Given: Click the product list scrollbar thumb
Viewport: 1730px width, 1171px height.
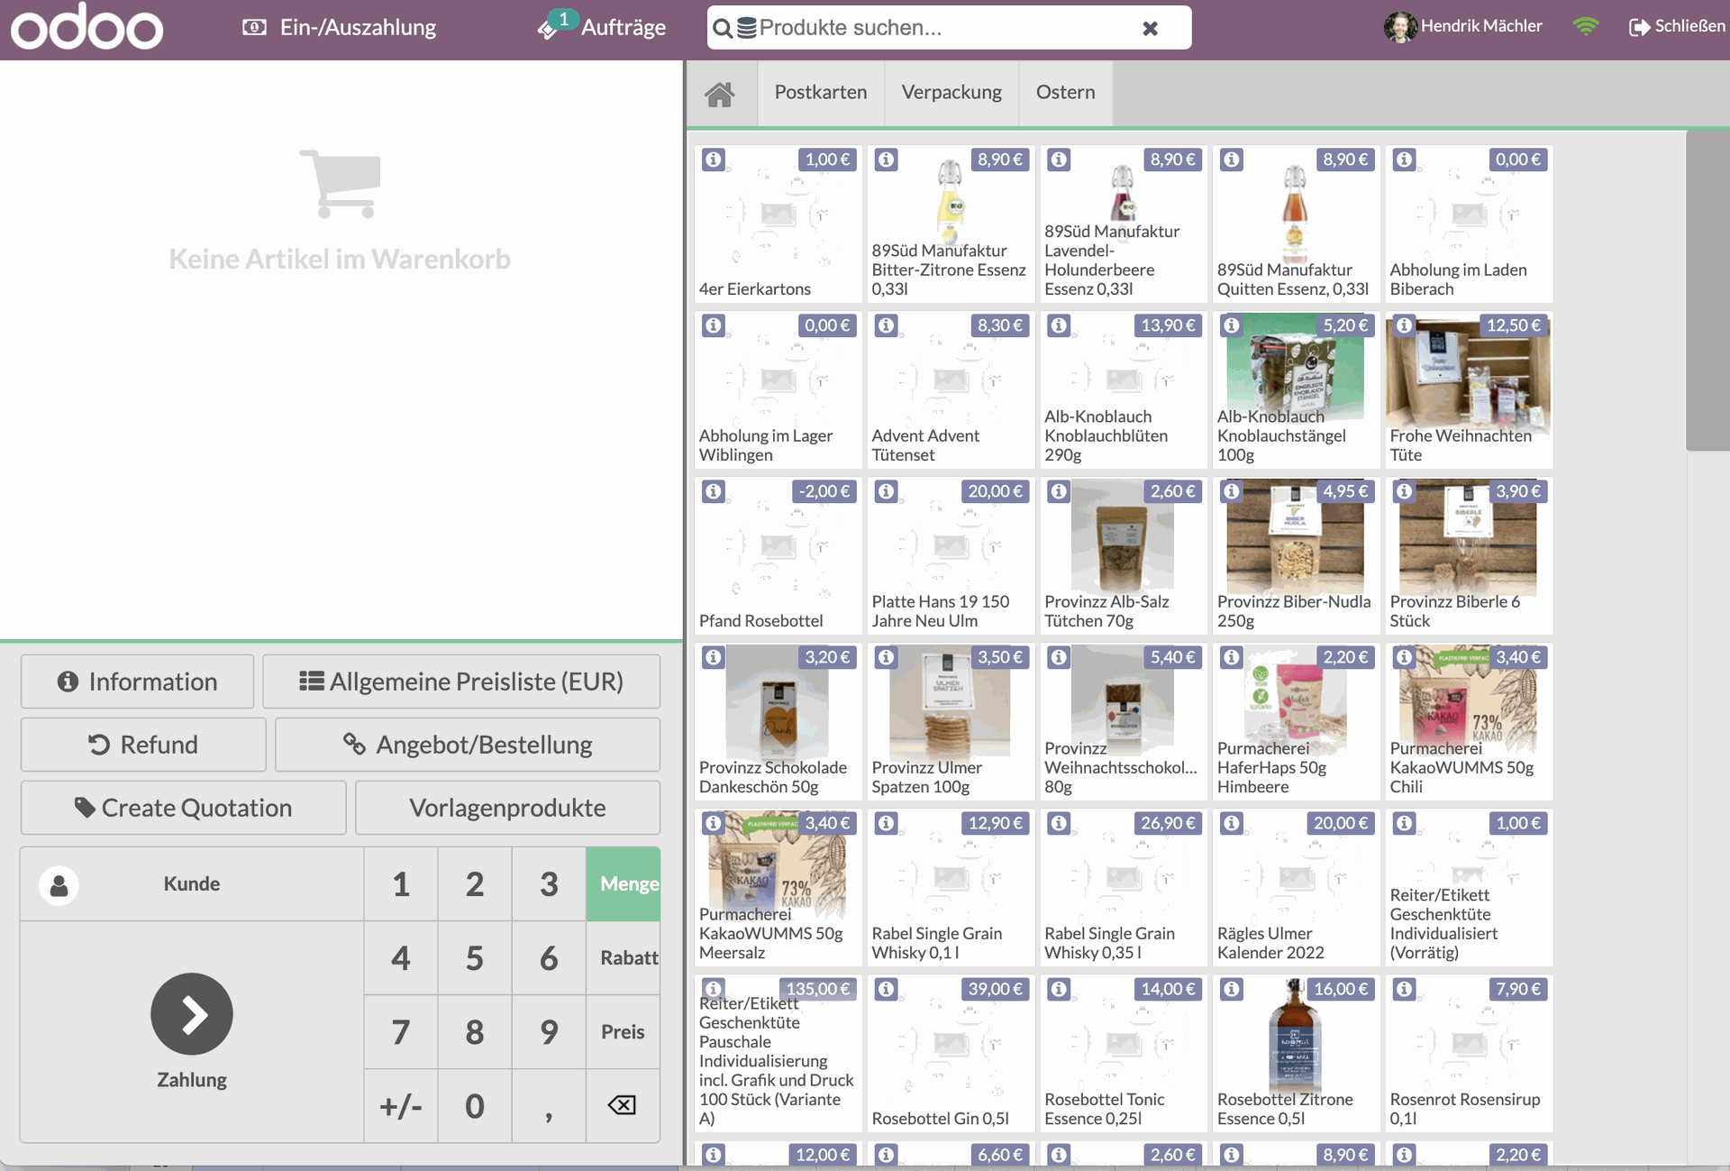Looking at the screenshot, I should pyautogui.click(x=1707, y=290).
